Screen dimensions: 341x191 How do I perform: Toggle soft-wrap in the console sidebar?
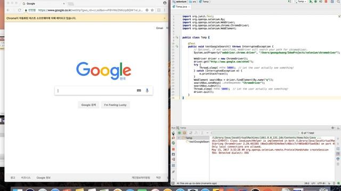click(x=338, y=149)
